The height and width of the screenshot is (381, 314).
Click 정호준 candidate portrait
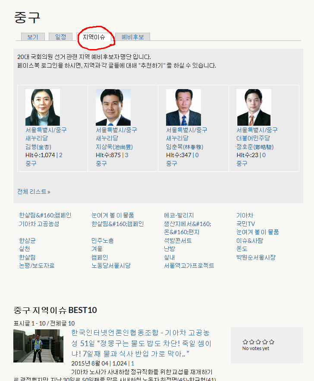click(254, 107)
